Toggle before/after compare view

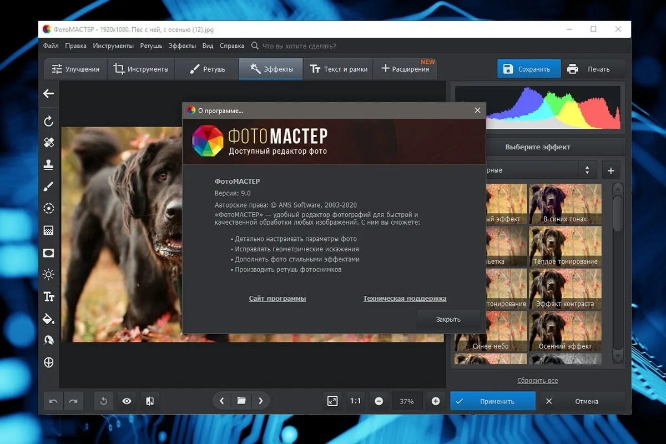(x=149, y=401)
